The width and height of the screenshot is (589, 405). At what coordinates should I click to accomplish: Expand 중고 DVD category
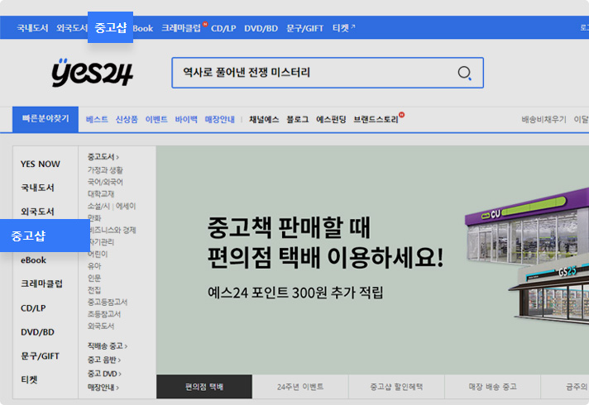(x=104, y=374)
